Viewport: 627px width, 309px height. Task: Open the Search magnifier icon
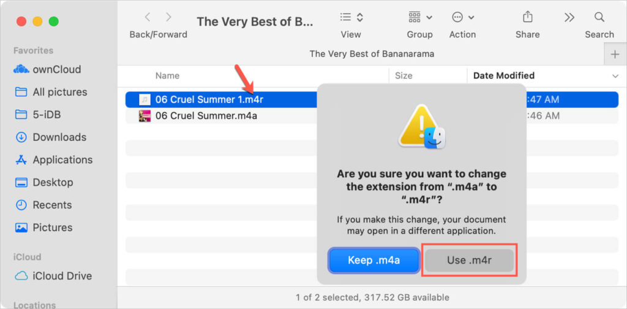click(x=599, y=17)
